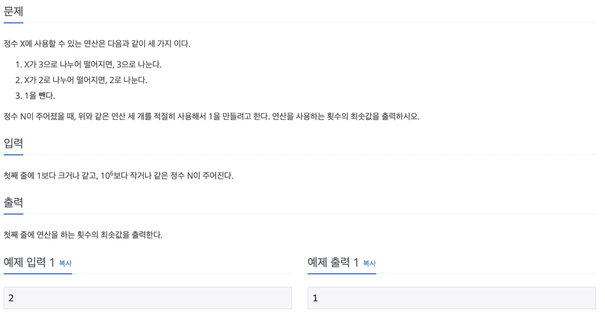Click the blue underline beneath 예제 출력 1
605x319 pixels.
point(342,273)
